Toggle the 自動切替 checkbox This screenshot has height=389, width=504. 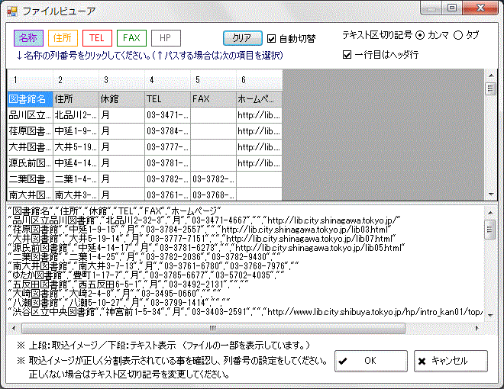pyautogui.click(x=272, y=37)
